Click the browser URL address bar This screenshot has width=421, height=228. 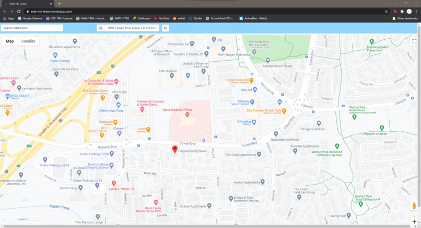click(x=204, y=12)
